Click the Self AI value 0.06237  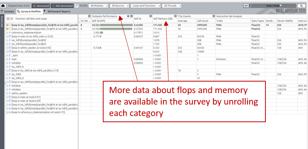tap(138, 36)
